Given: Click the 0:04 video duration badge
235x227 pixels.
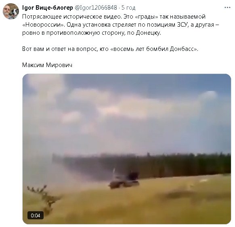Looking at the screenshot, I should tap(36, 215).
